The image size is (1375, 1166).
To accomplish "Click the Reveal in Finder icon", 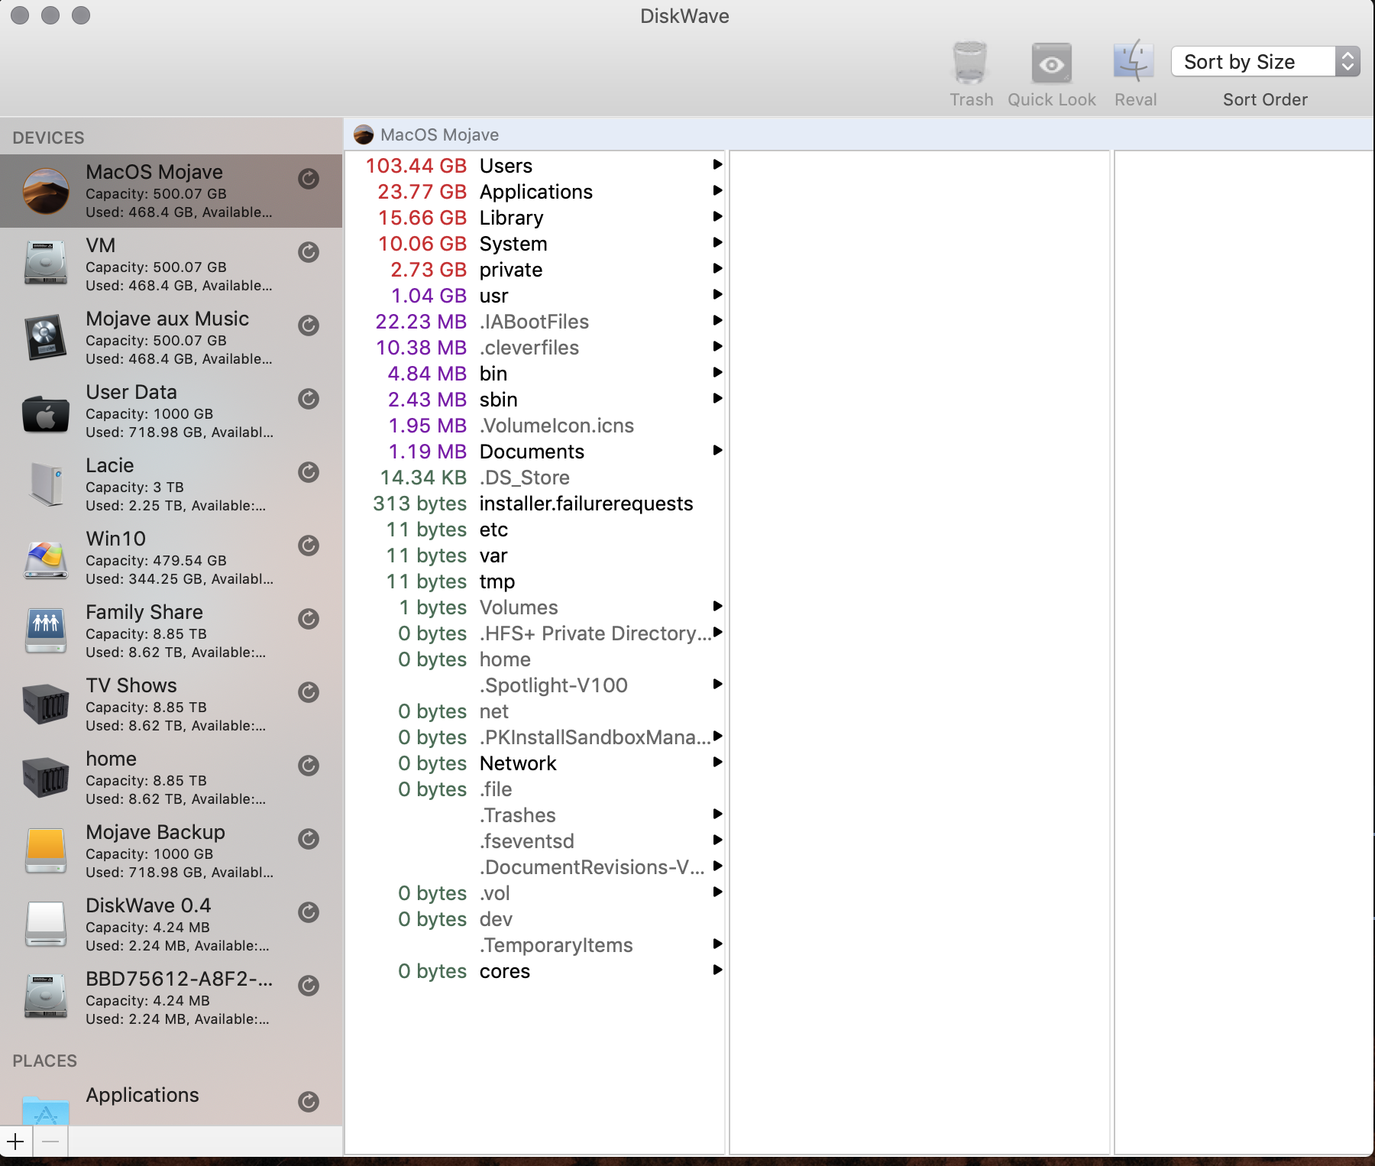I will [x=1134, y=61].
